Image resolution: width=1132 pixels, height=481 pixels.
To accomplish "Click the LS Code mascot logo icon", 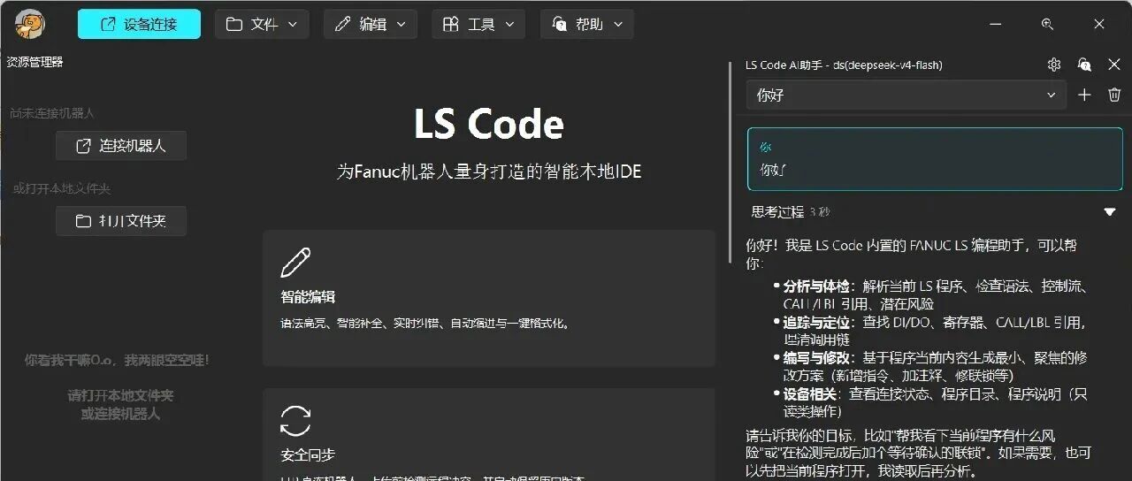I will (x=30, y=24).
